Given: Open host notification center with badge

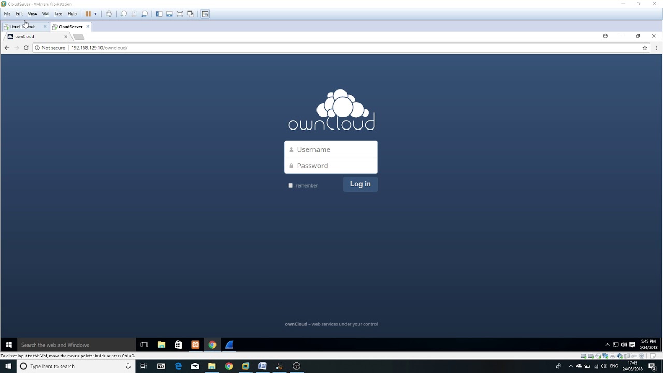Looking at the screenshot, I should pos(653,366).
